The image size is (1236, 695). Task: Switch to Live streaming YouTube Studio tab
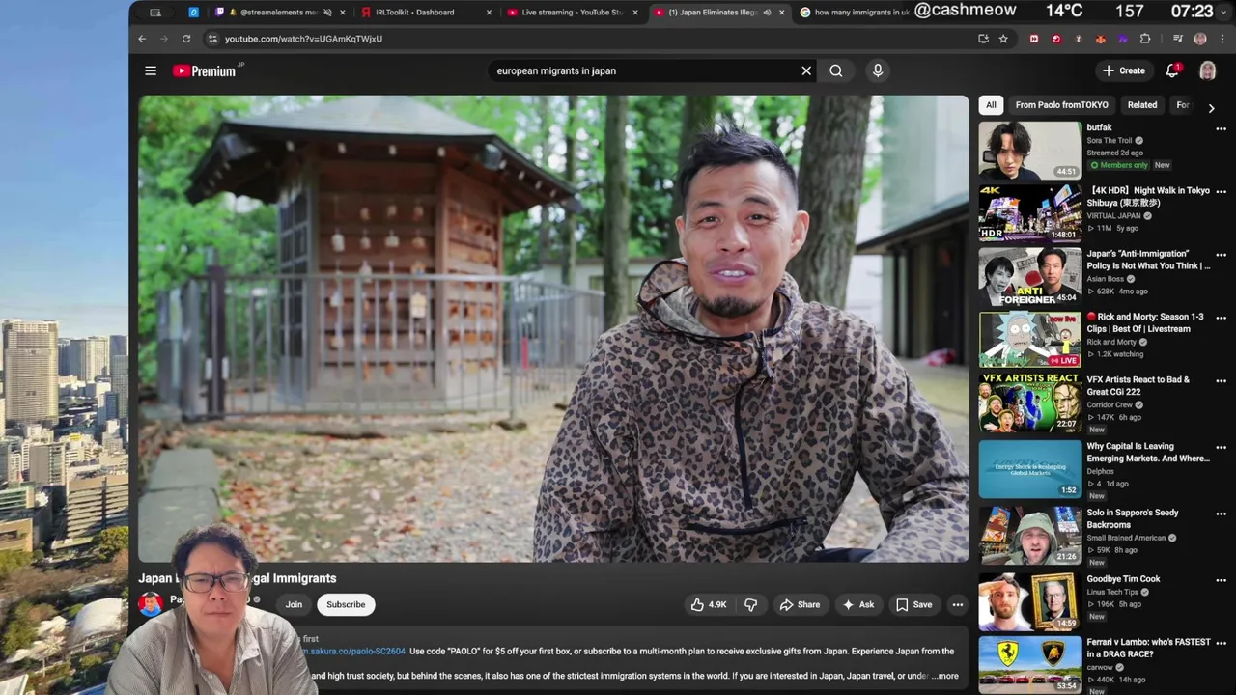click(x=572, y=13)
